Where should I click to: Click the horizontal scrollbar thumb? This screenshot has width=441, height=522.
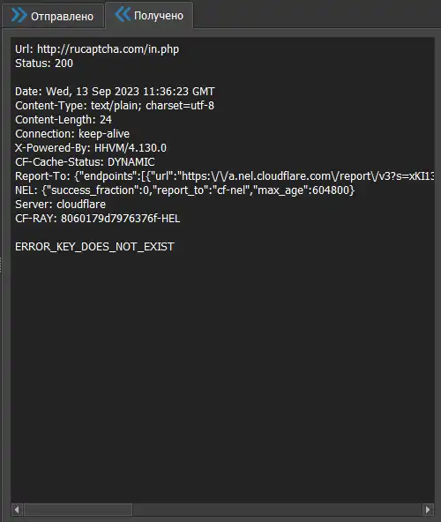(78, 509)
